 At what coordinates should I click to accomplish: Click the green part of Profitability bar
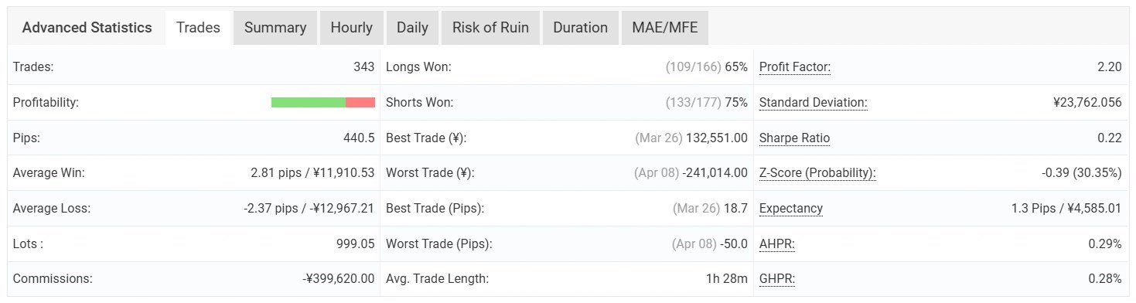tap(309, 103)
